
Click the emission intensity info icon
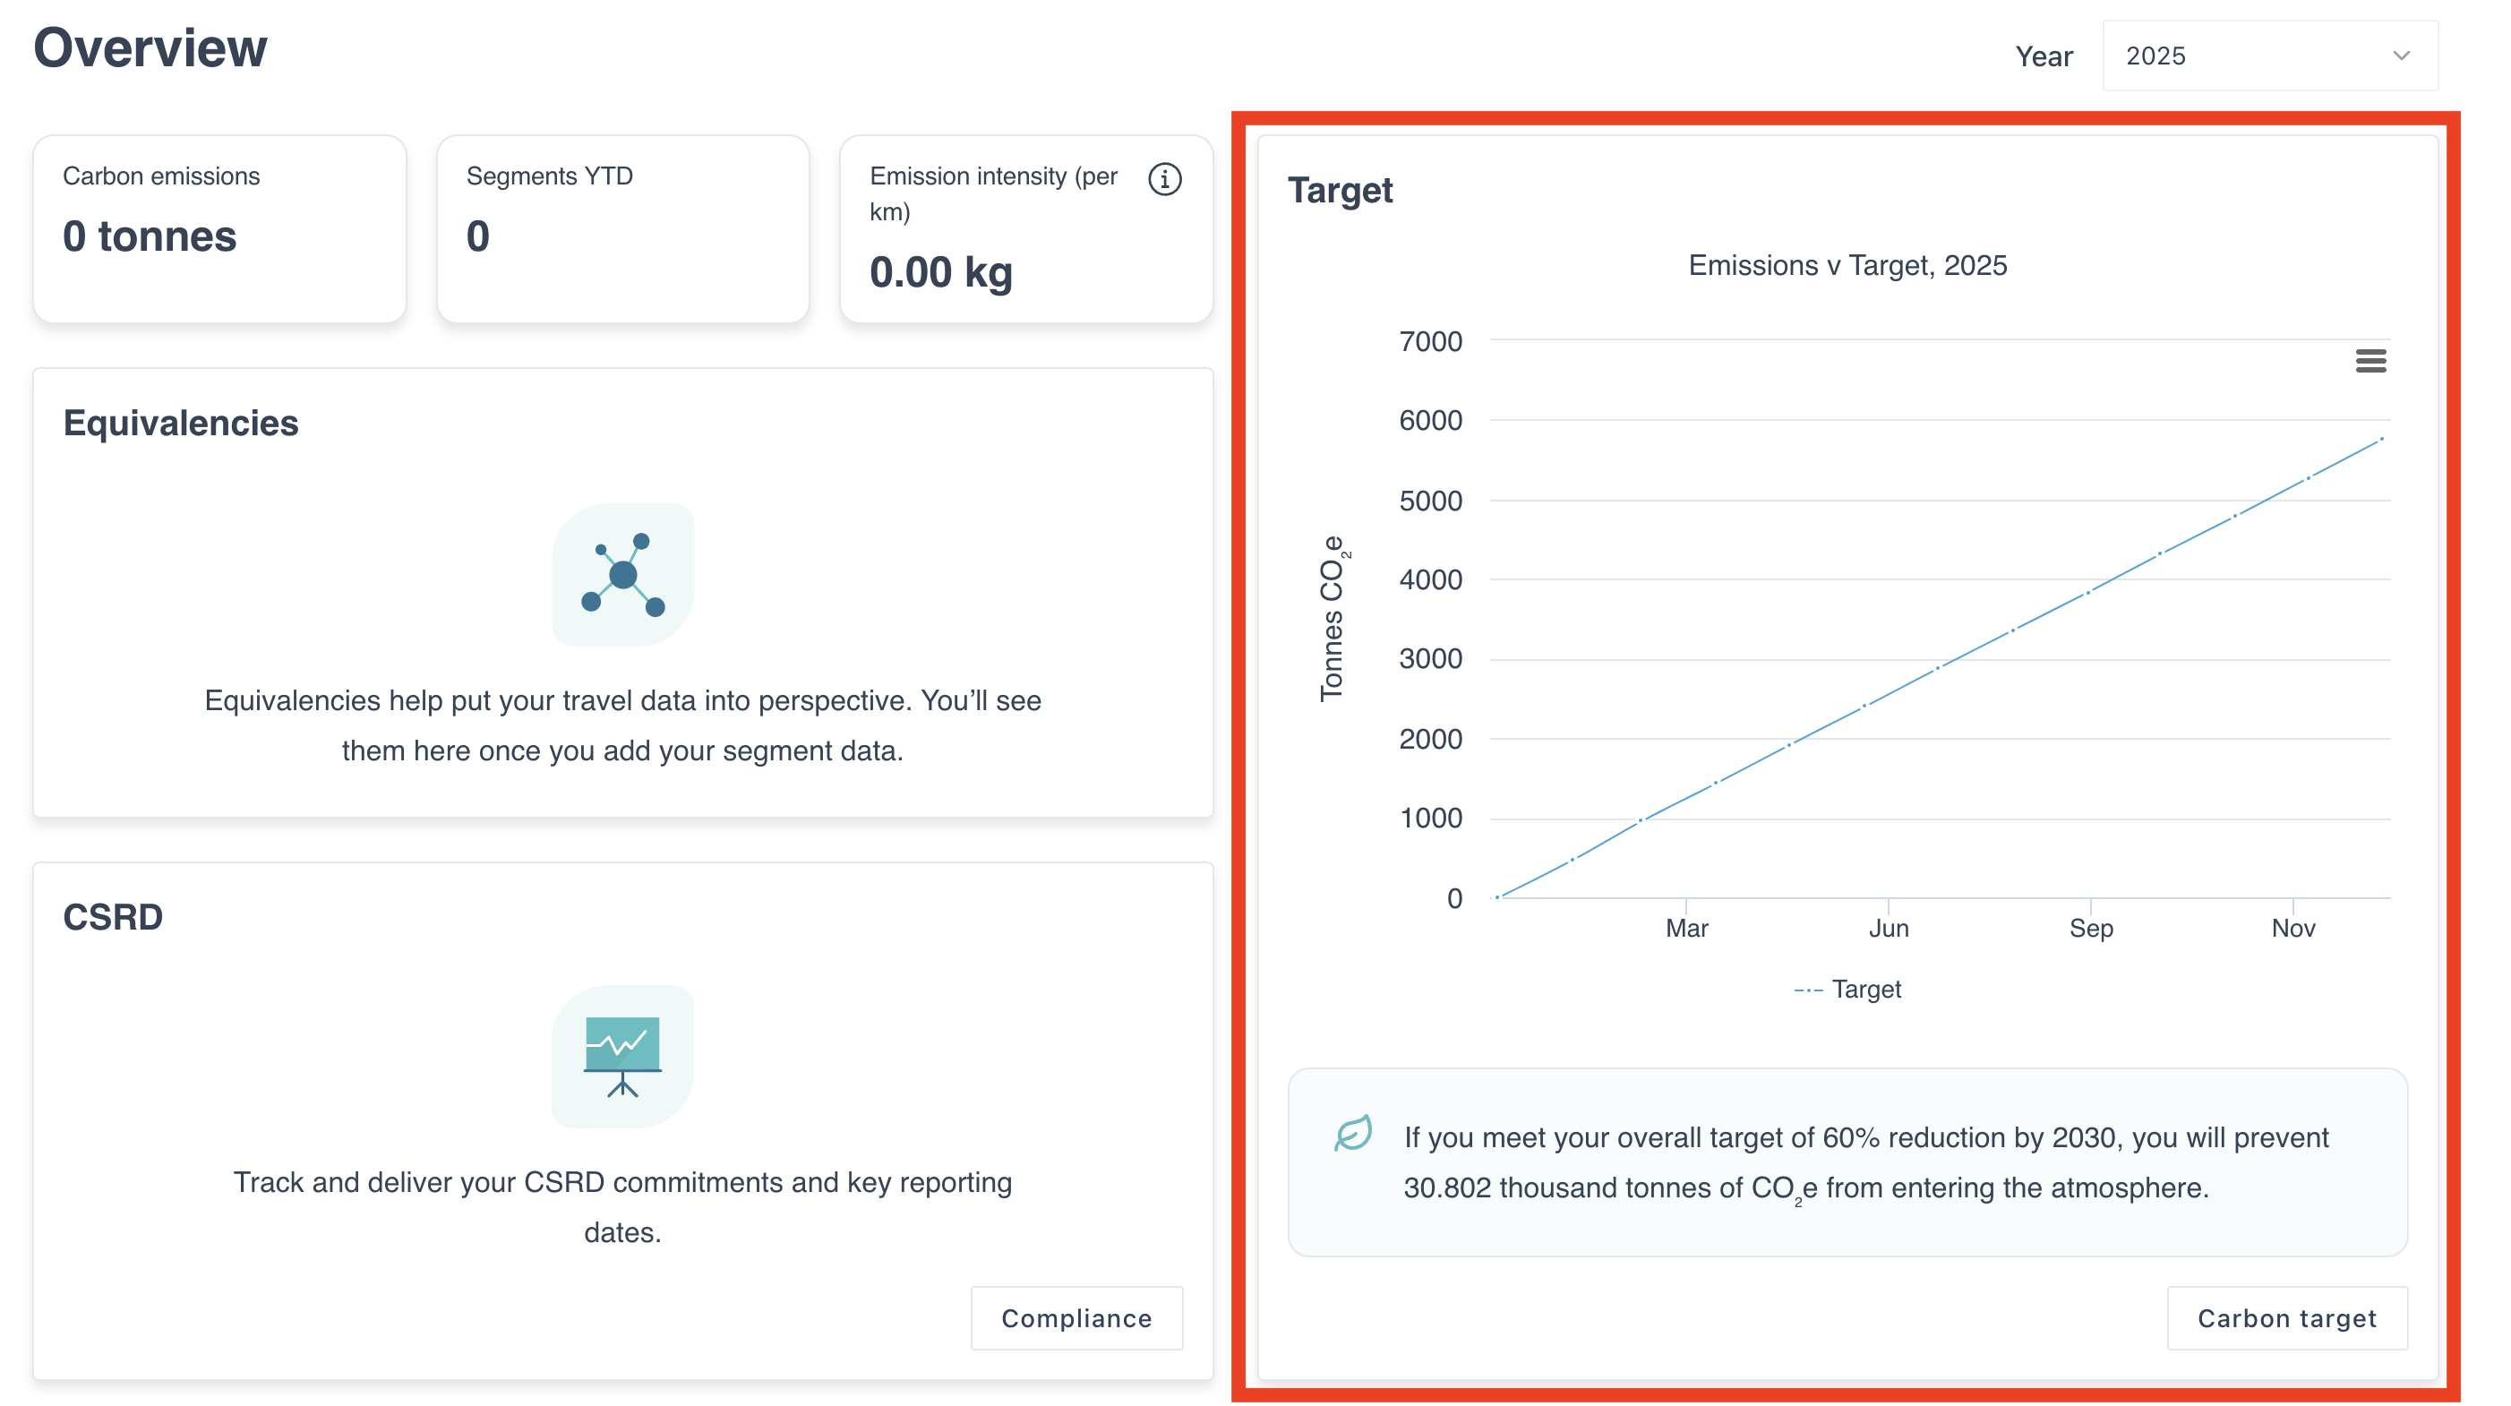tap(1164, 179)
